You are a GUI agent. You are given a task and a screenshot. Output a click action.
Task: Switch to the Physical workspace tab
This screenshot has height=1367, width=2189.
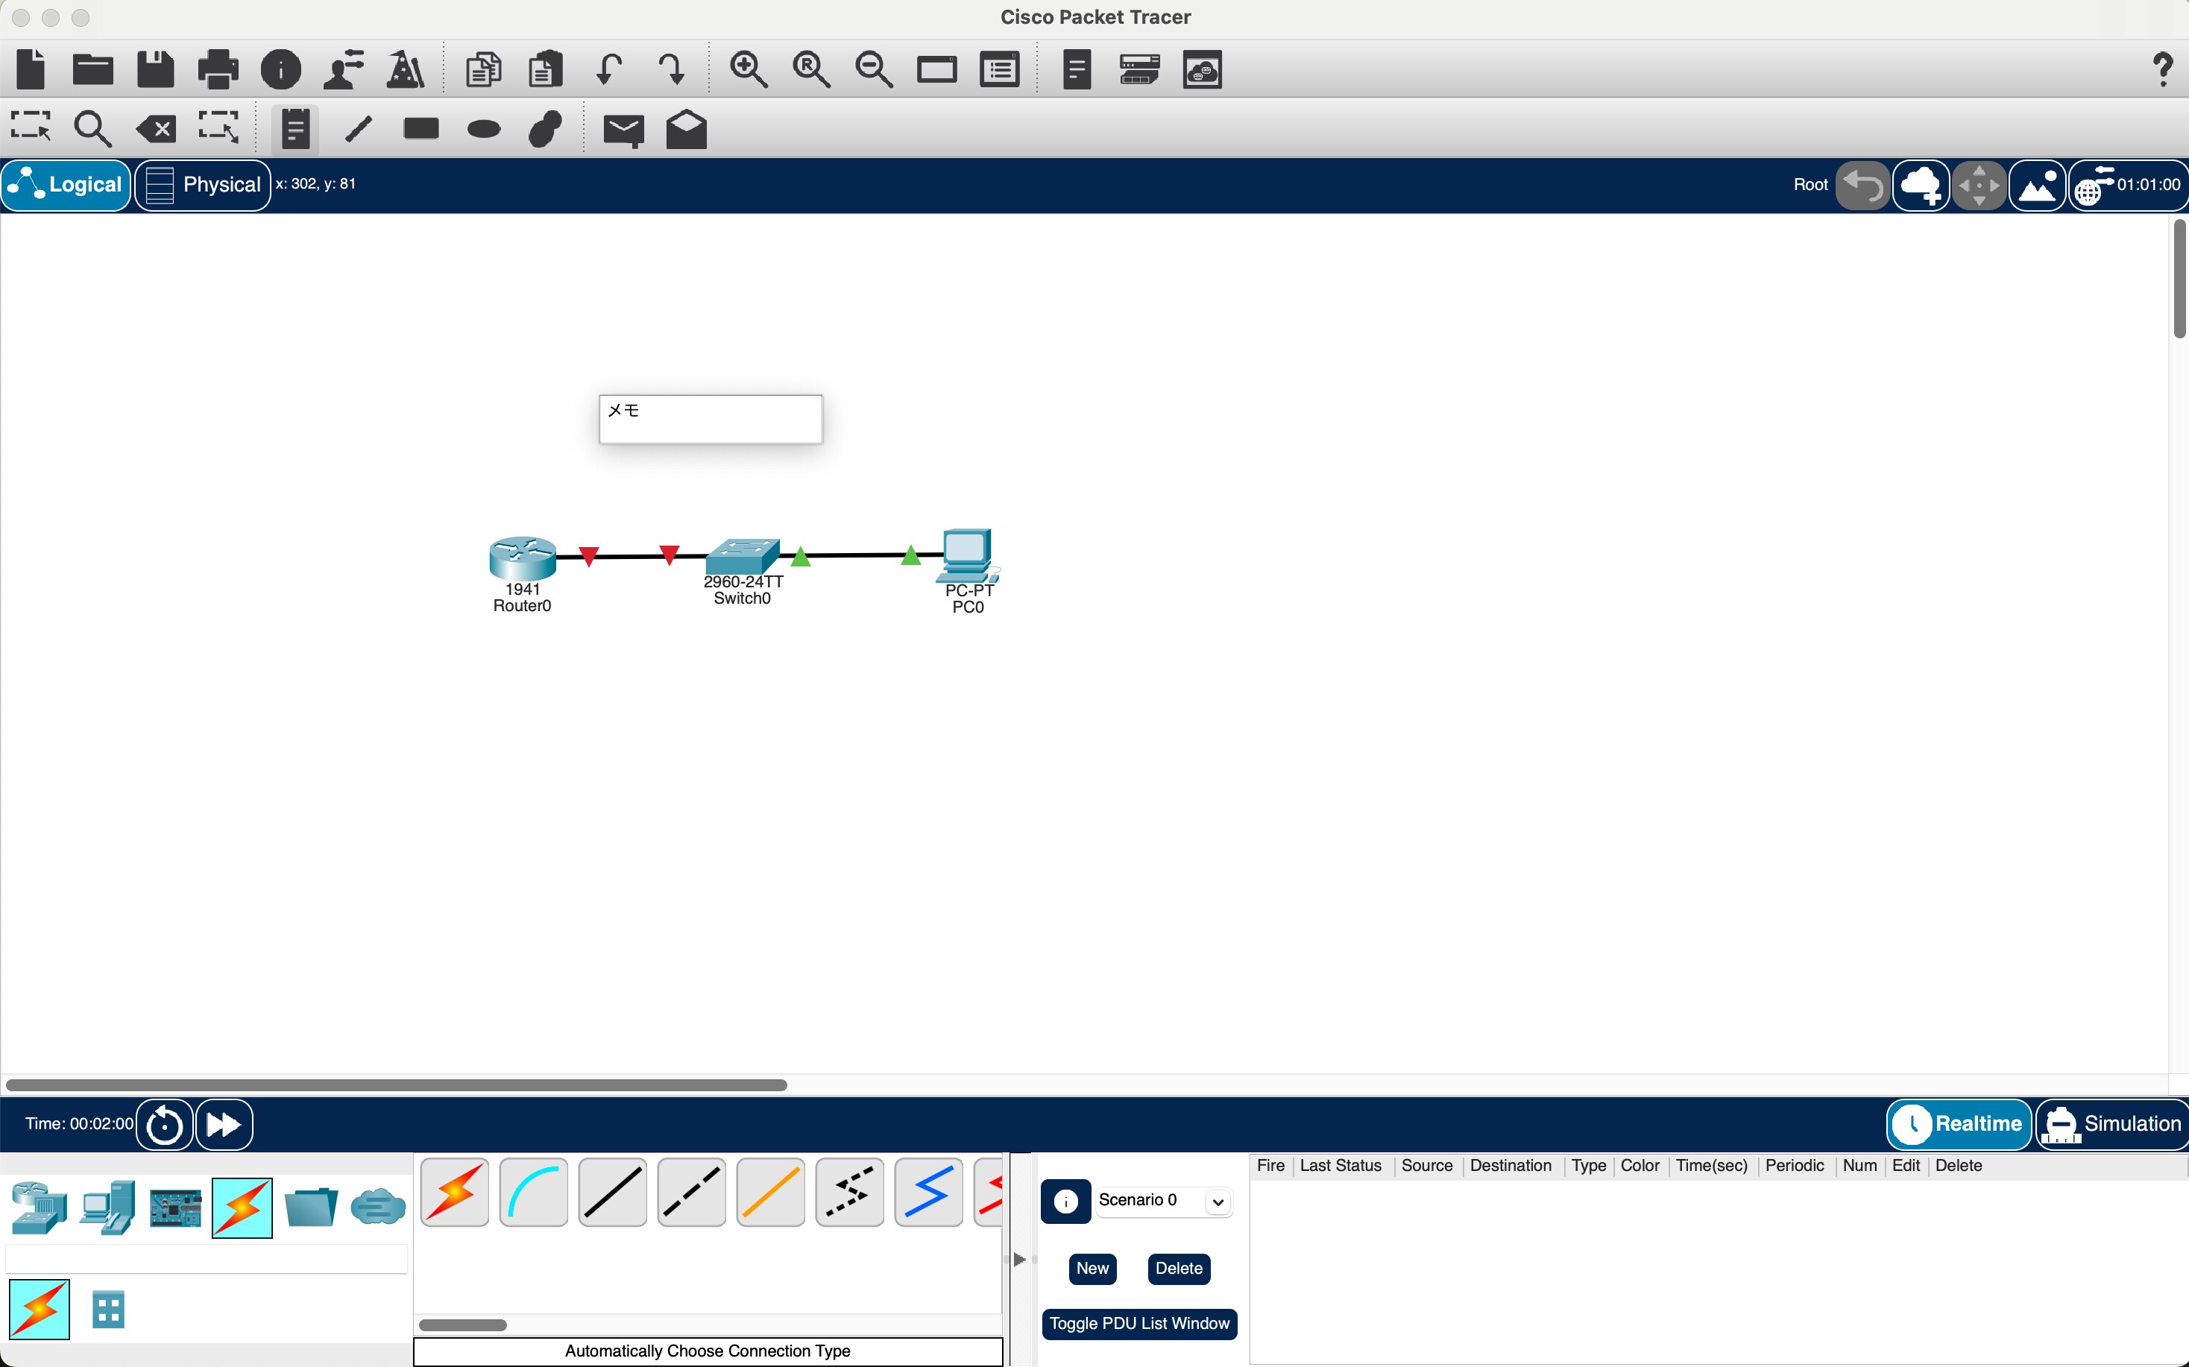(x=204, y=184)
